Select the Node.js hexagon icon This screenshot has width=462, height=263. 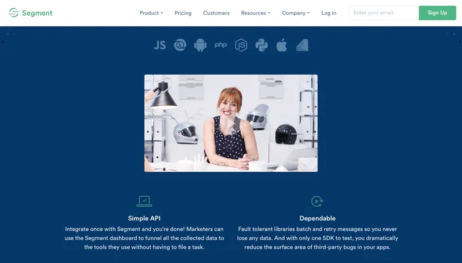tap(241, 45)
